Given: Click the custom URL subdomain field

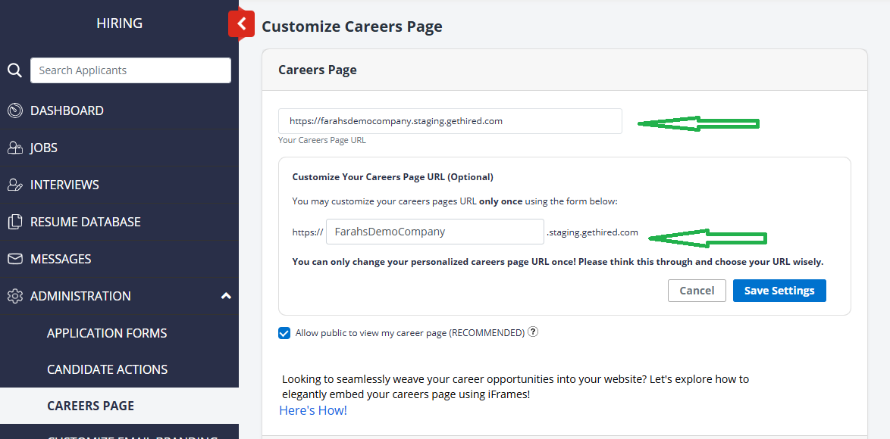Looking at the screenshot, I should point(434,232).
